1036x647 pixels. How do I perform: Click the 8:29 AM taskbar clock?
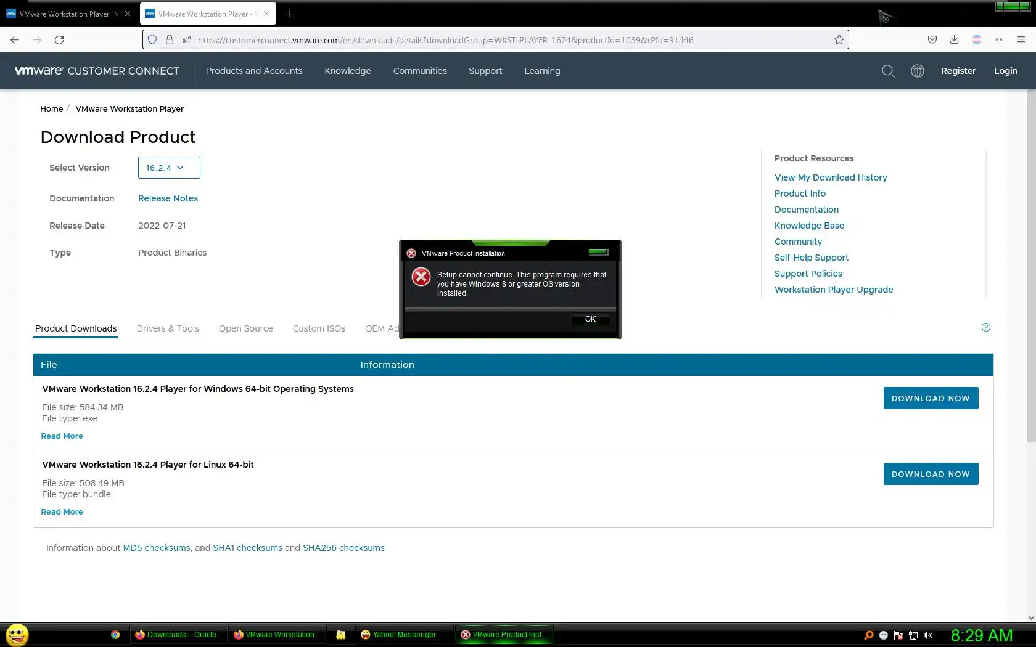982,635
